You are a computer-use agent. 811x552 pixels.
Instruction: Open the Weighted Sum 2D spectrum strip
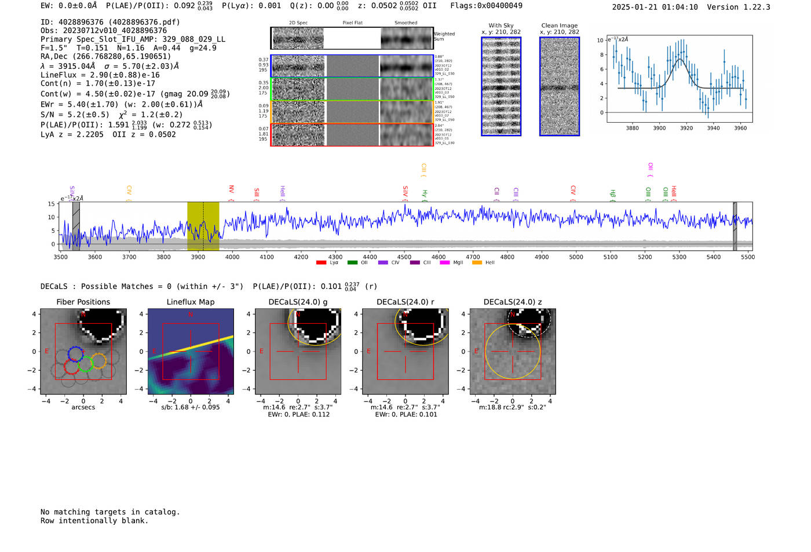coord(352,38)
